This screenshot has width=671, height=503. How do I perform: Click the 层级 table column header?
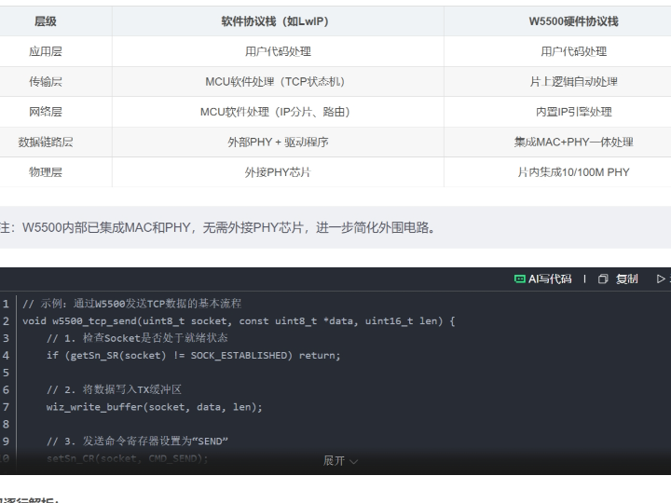coord(45,21)
